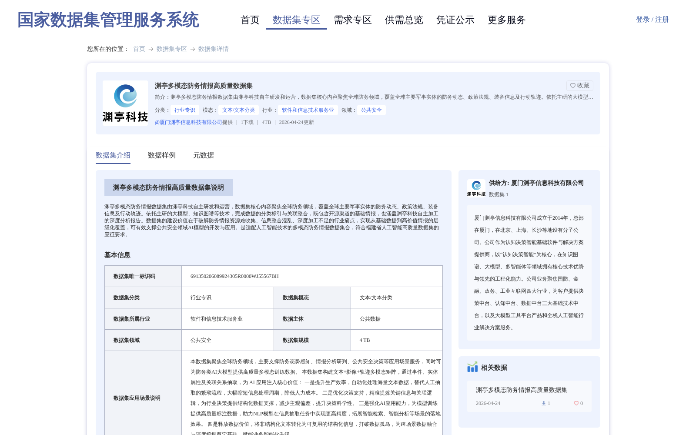Click the 公共安全 domain tag
696x435 pixels.
point(371,110)
